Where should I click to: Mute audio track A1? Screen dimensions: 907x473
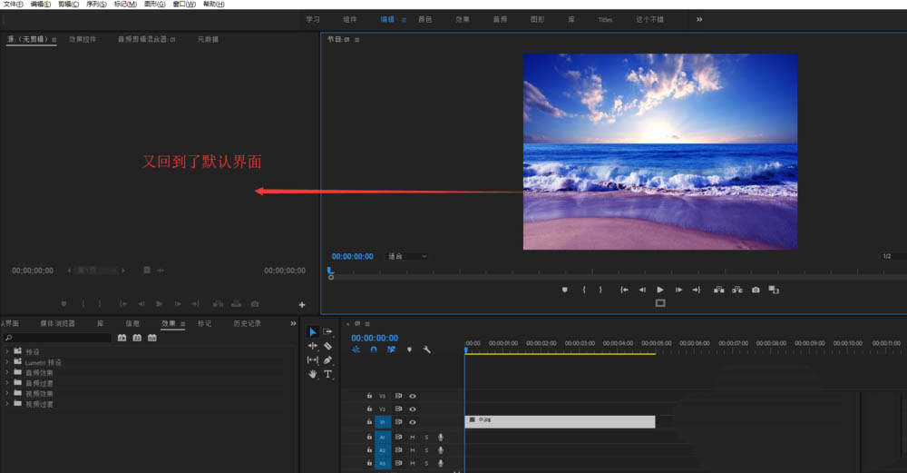(412, 437)
